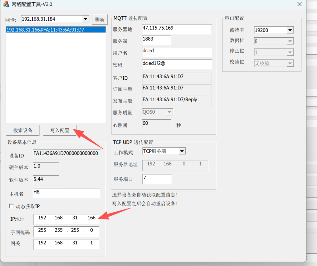Close the network configuration tool window
The image size is (317, 266).
(x=300, y=4)
